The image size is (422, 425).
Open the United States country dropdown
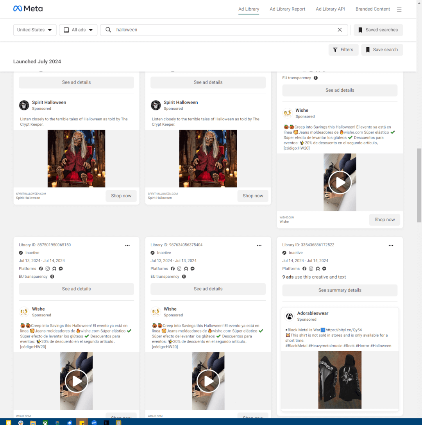35,30
